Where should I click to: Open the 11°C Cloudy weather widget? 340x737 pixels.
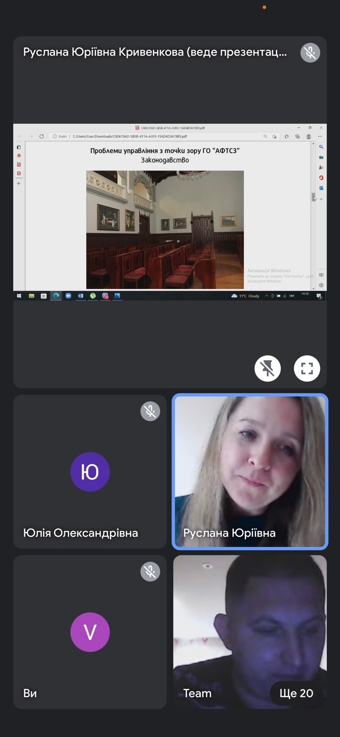[246, 296]
